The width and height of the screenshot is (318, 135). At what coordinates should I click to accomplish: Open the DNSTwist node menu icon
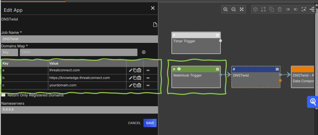click(x=277, y=69)
